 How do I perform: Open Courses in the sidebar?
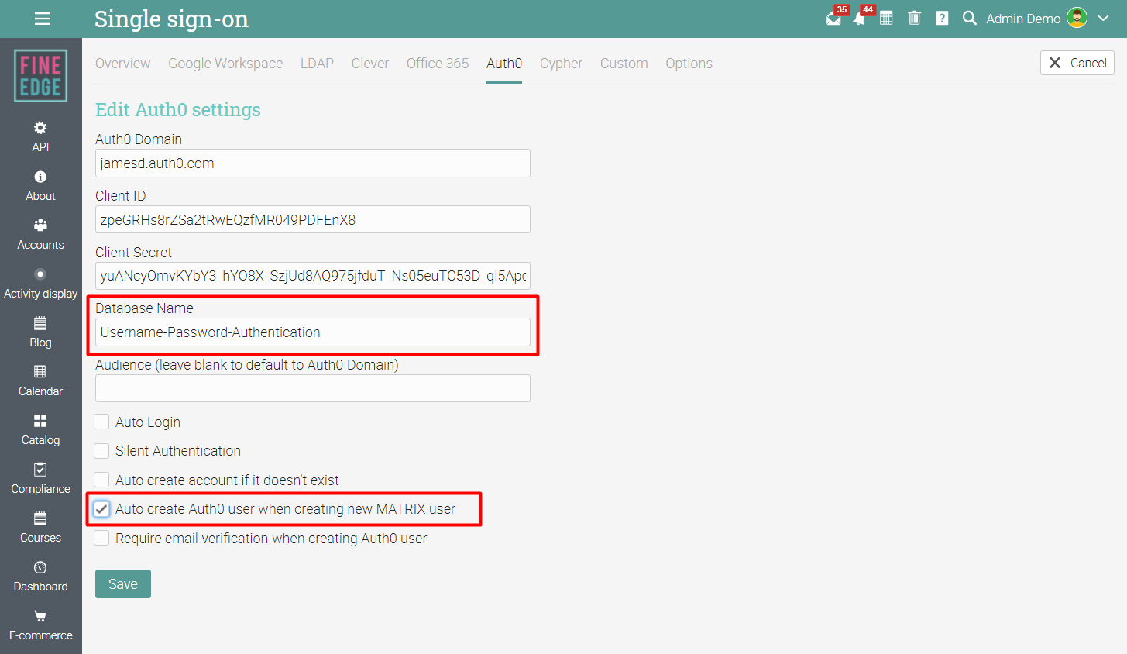(40, 528)
